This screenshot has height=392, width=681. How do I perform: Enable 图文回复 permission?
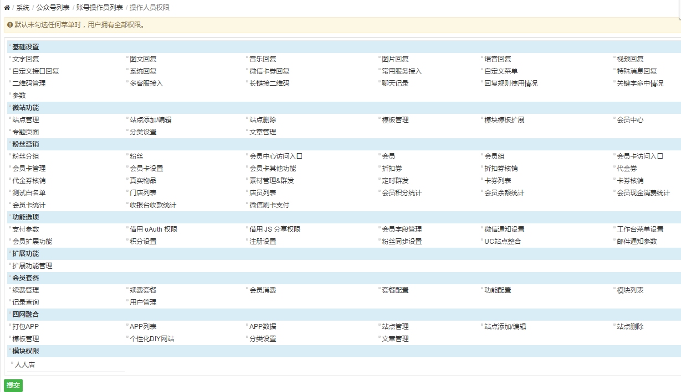pos(127,58)
